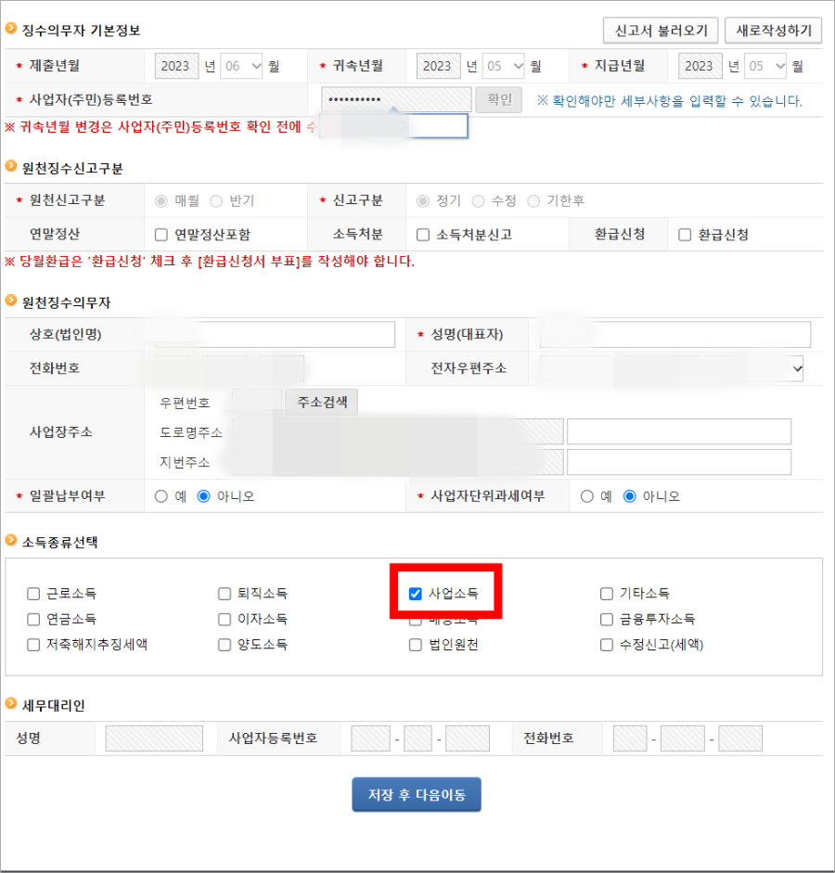835x873 pixels.
Task: Click the 저장 후 다음이동 button
Action: [x=416, y=794]
